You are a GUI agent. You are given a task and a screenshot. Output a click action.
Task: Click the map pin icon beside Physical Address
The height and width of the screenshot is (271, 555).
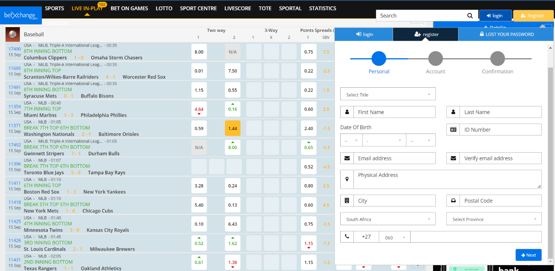coord(347,179)
